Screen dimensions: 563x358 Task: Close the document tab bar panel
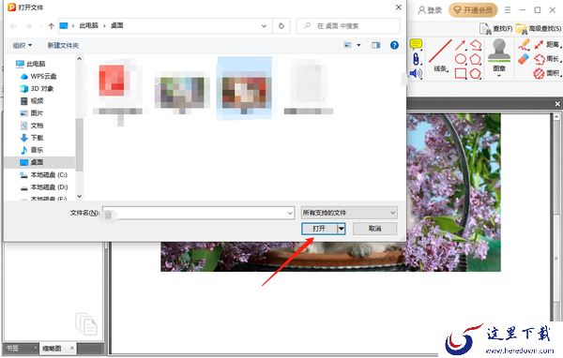(557, 104)
